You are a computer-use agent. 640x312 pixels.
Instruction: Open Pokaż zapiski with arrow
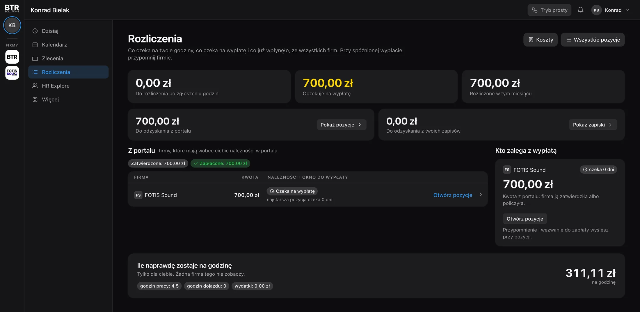coord(593,125)
